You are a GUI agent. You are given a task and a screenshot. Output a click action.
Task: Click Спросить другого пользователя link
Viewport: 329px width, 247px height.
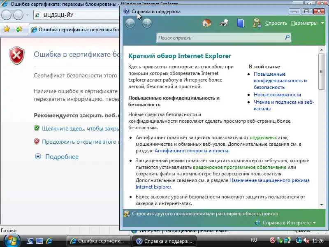205,214
